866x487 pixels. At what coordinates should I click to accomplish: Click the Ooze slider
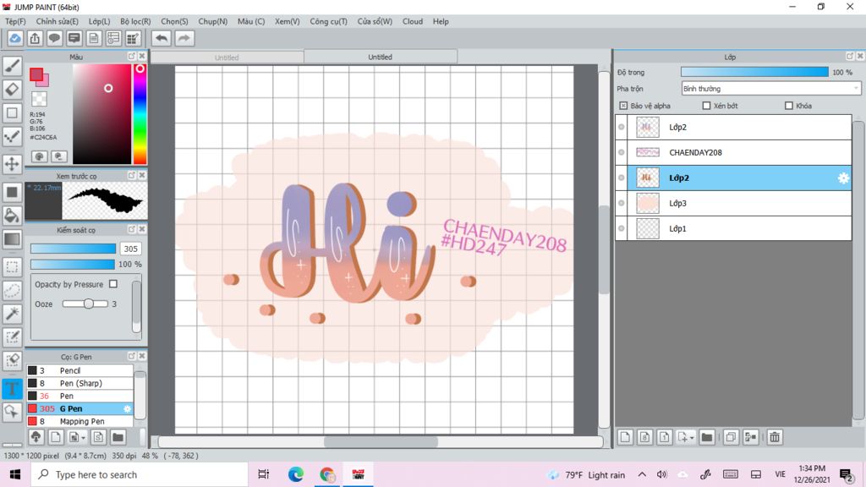point(85,304)
